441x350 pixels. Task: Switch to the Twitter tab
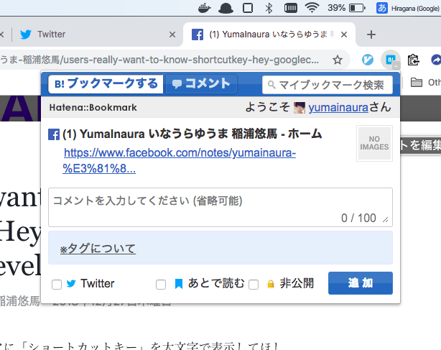click(96, 34)
